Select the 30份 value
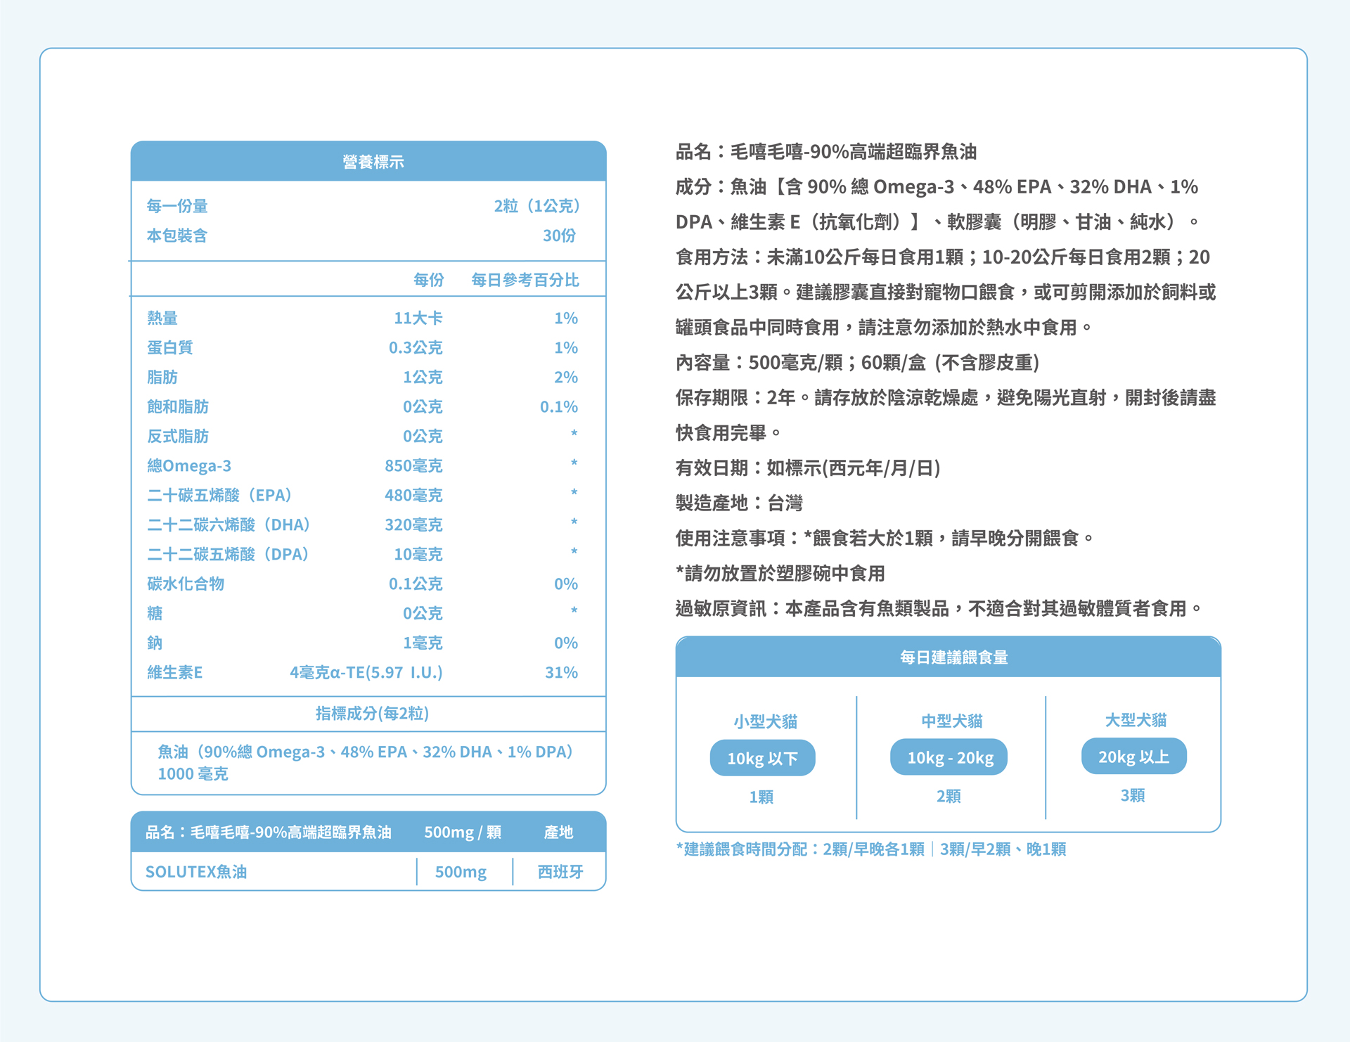 click(559, 236)
